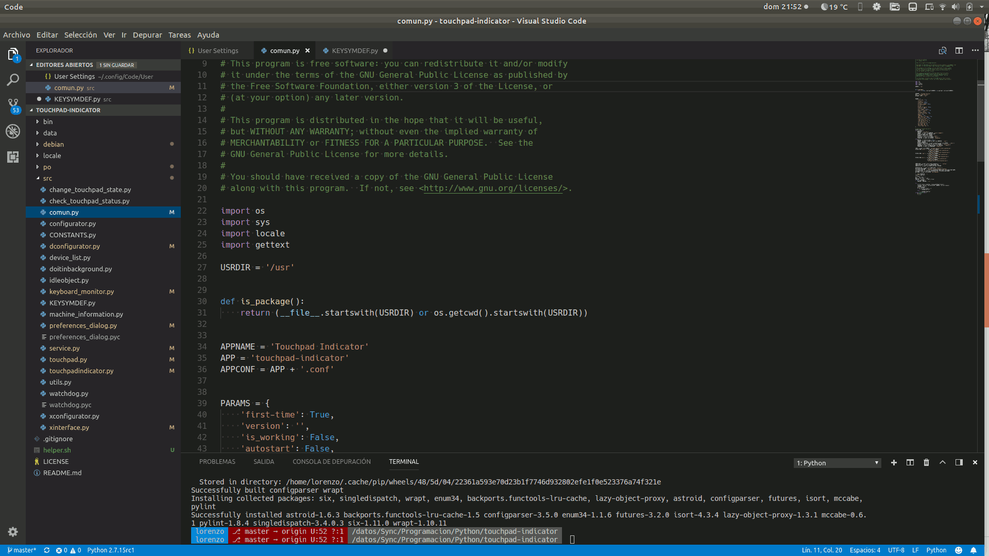Open the 19 °C weather indicator
Viewport: 989px width, 556px height.
pyautogui.click(x=834, y=7)
